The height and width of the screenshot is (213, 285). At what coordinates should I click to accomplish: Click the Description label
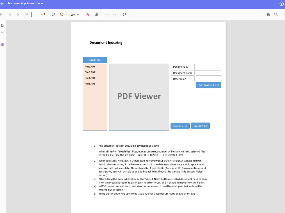pos(183,79)
